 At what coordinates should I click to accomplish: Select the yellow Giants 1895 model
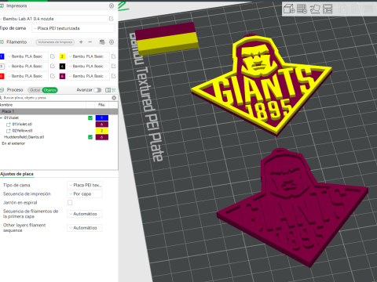(x=262, y=86)
